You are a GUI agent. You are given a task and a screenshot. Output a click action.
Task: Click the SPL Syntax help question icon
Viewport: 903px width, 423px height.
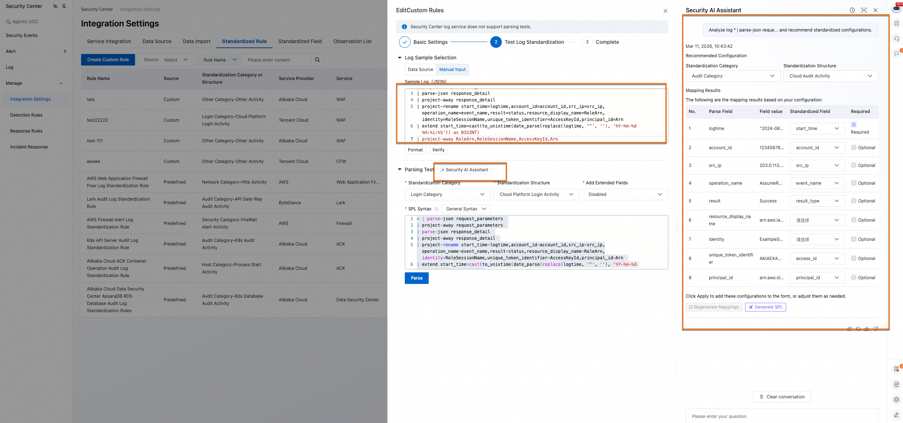(x=436, y=209)
